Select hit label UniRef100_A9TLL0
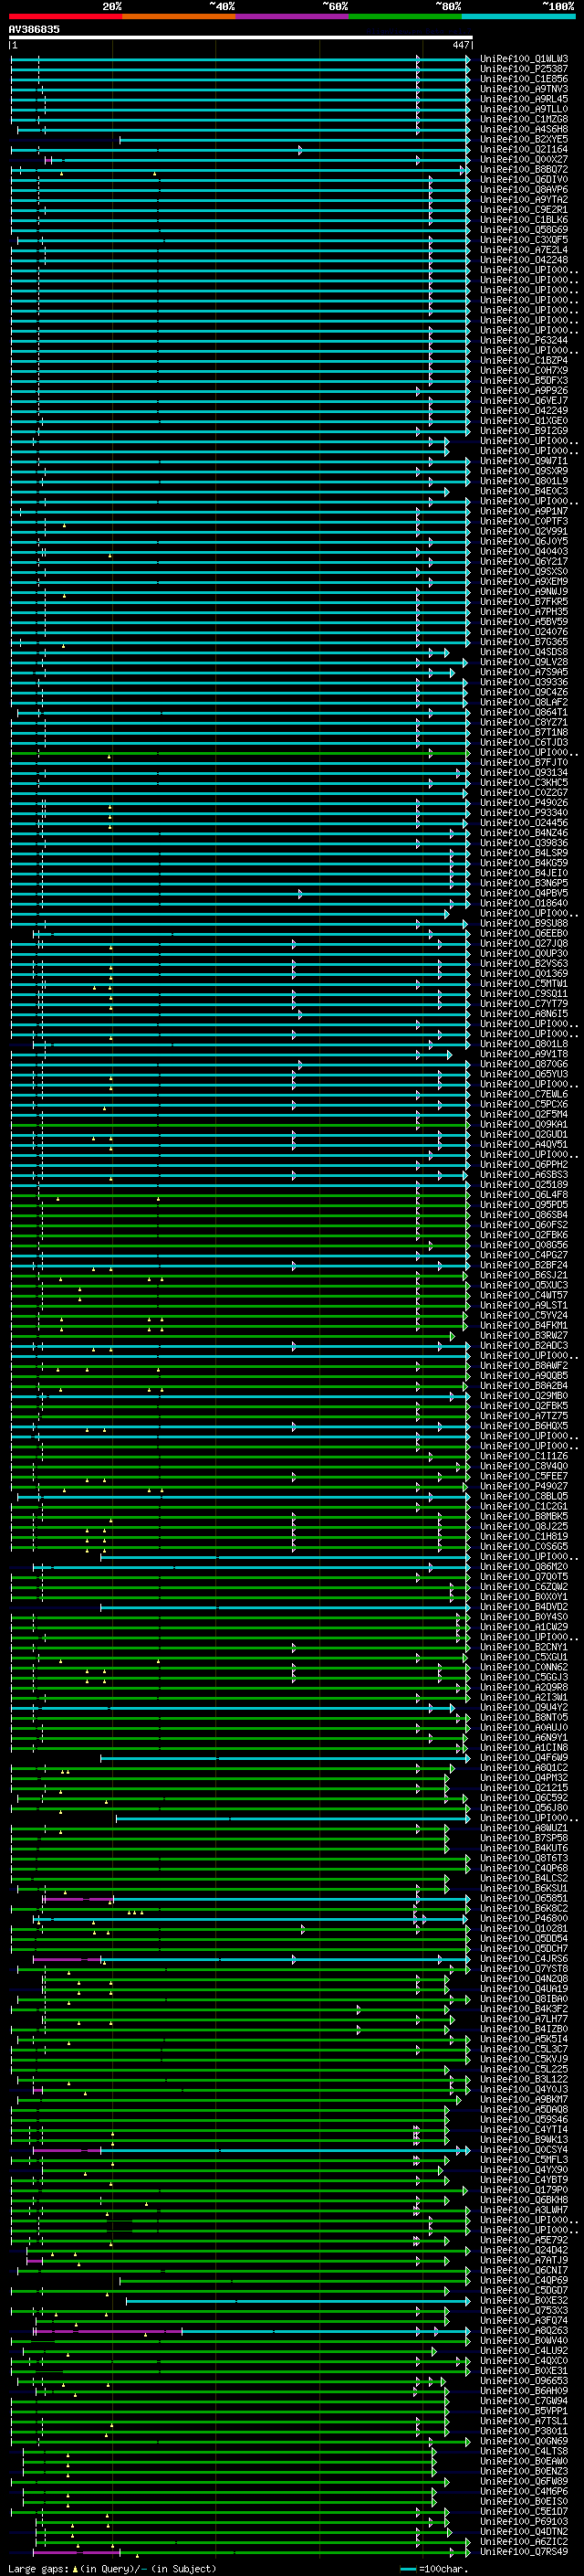The height and width of the screenshot is (2576, 584). [x=524, y=109]
